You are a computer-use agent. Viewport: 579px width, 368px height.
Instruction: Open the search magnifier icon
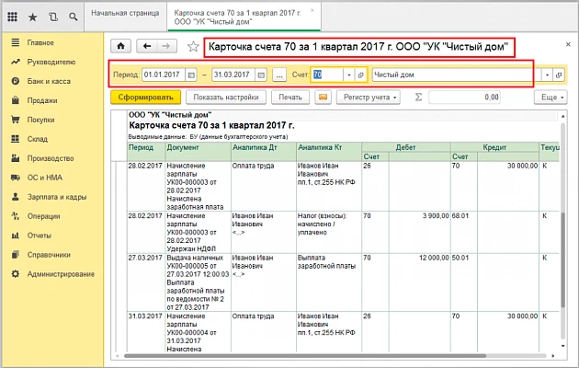pyautogui.click(x=74, y=17)
